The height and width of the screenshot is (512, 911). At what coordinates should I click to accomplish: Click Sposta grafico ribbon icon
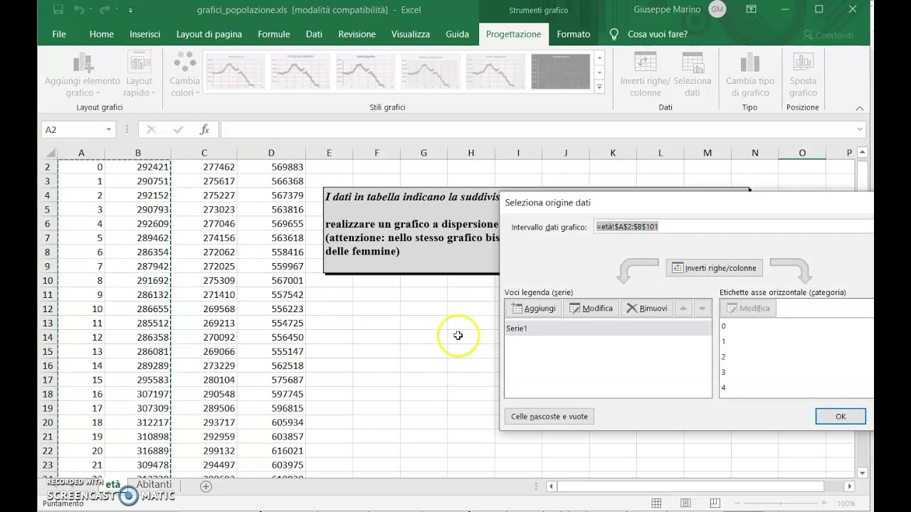click(x=803, y=75)
